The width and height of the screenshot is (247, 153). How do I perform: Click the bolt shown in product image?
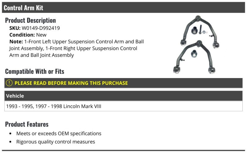tap(200, 29)
